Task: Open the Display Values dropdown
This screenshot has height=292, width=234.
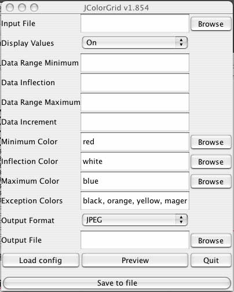Action: (135, 43)
